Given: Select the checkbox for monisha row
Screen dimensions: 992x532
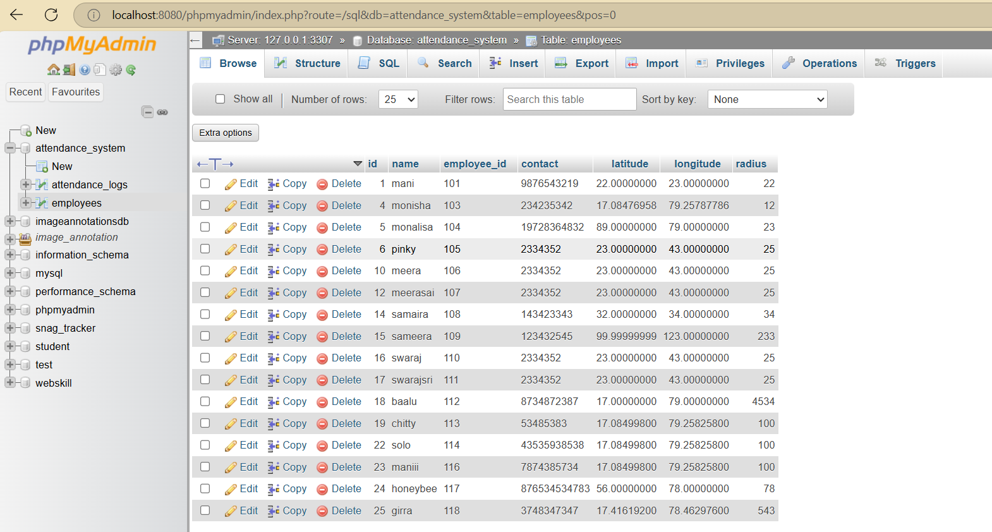Looking at the screenshot, I should point(205,205).
